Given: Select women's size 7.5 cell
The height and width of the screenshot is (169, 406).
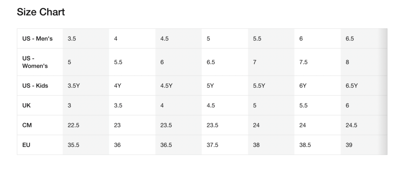Looking at the screenshot, I should tap(304, 62).
